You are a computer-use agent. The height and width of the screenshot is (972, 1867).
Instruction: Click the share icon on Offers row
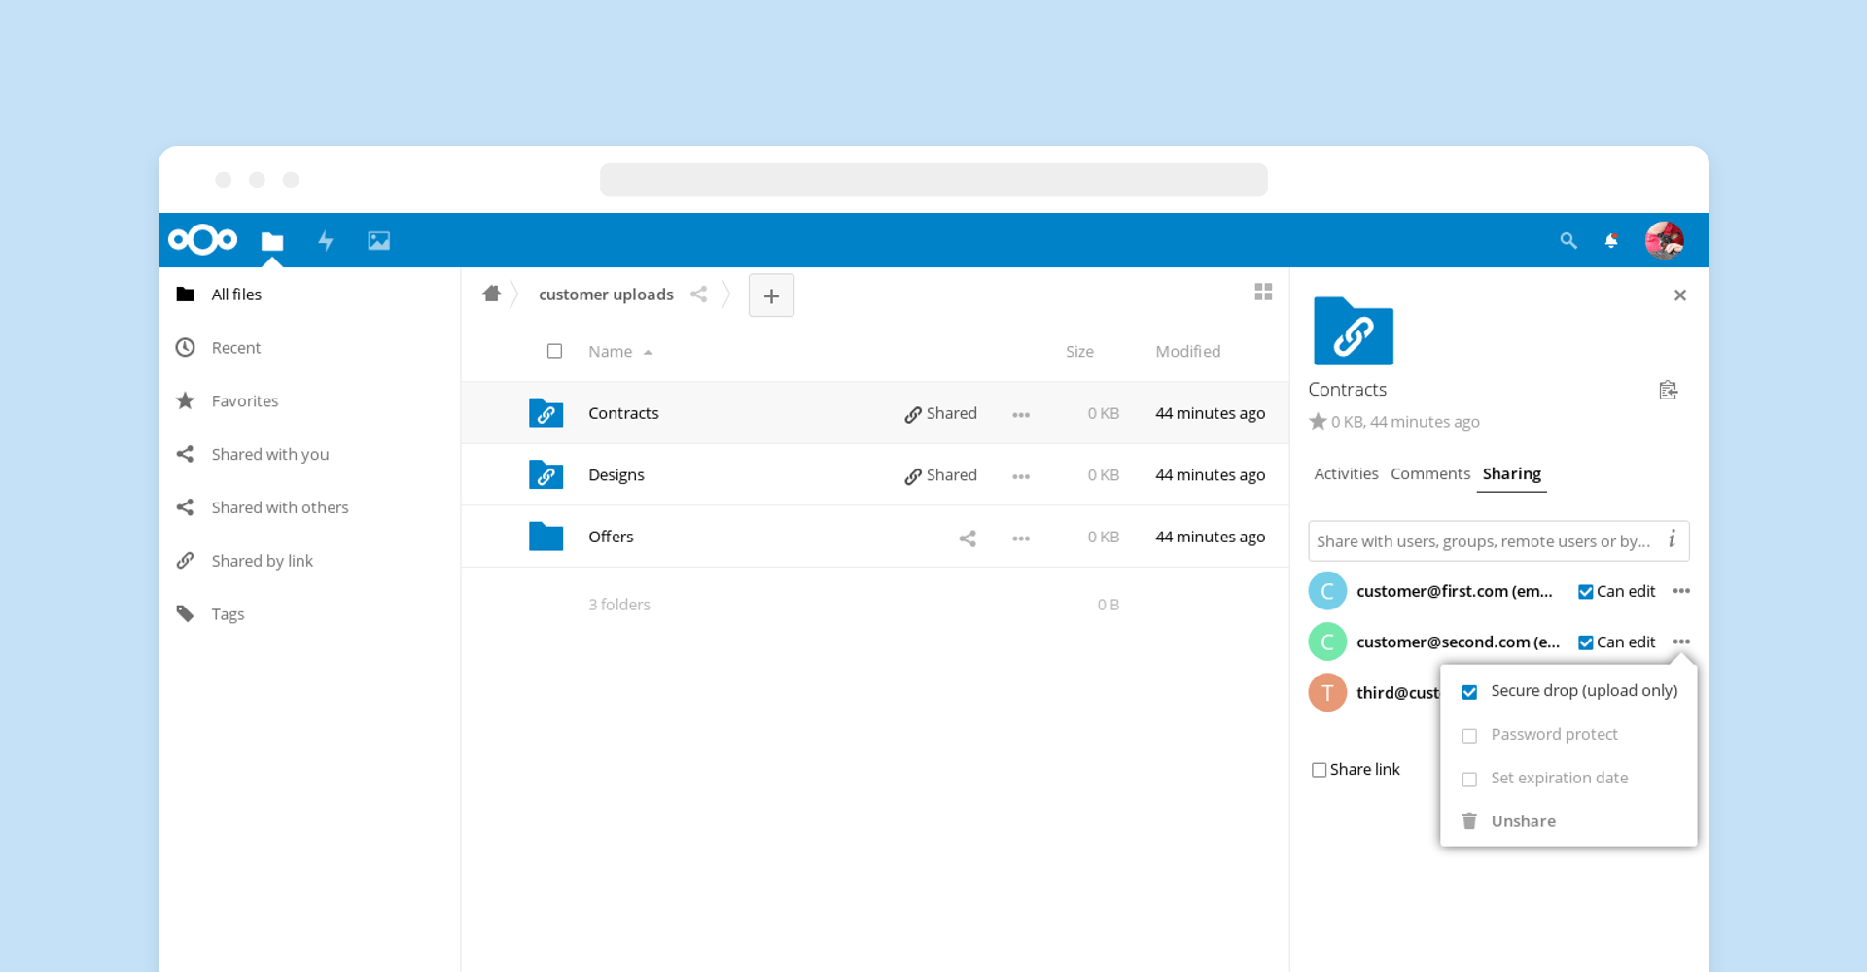tap(967, 538)
